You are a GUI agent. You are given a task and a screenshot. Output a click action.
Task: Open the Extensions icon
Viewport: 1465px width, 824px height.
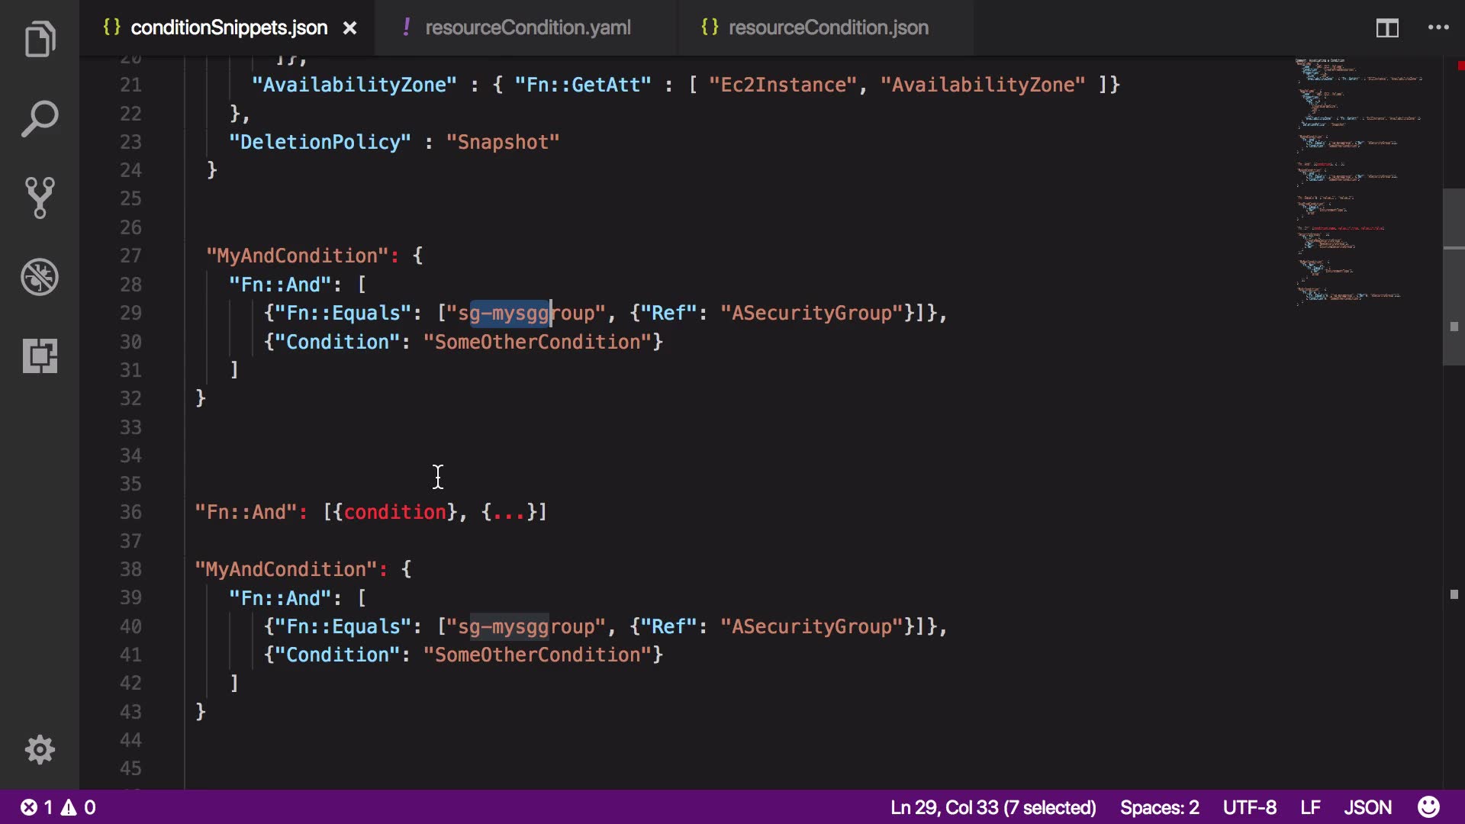tap(40, 356)
